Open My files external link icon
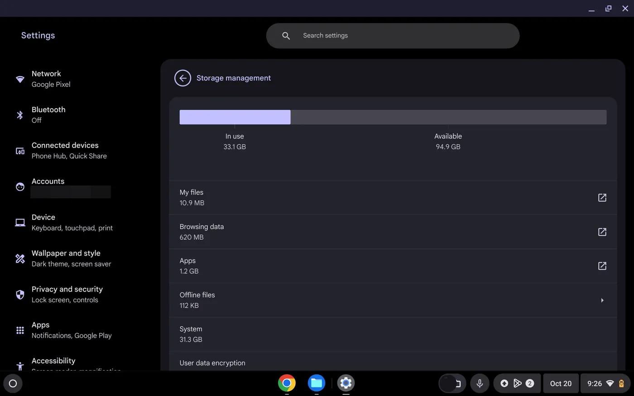Viewport: 634px width, 396px height. point(602,198)
